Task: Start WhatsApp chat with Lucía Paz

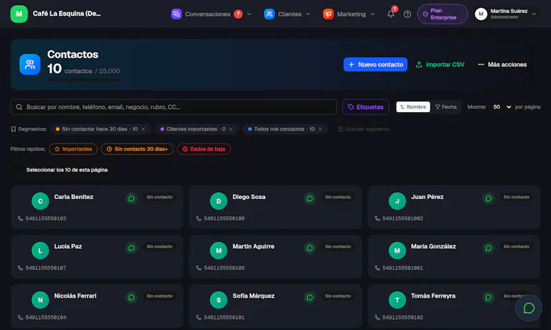Action: [132, 248]
